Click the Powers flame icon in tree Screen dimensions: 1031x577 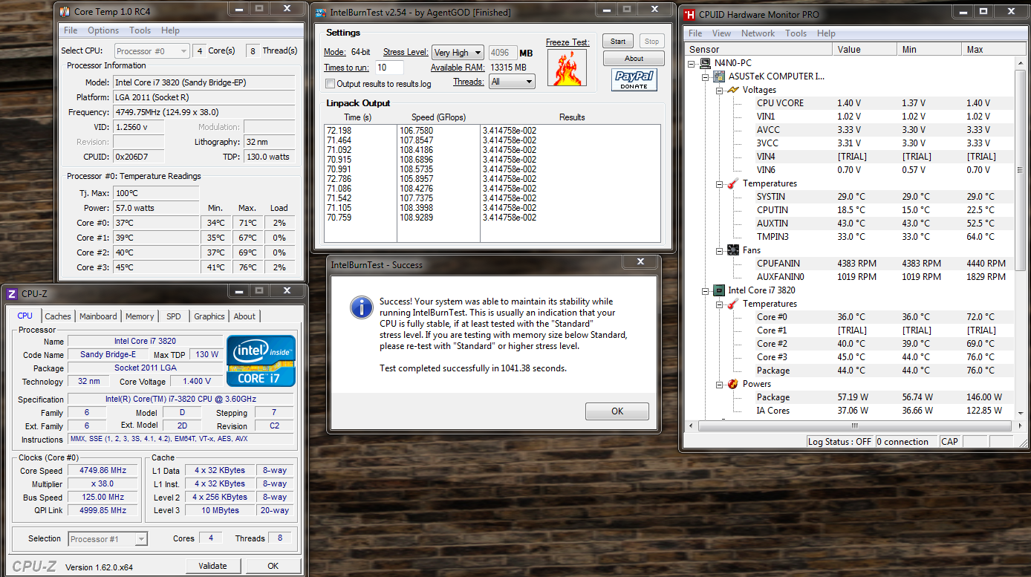(732, 384)
